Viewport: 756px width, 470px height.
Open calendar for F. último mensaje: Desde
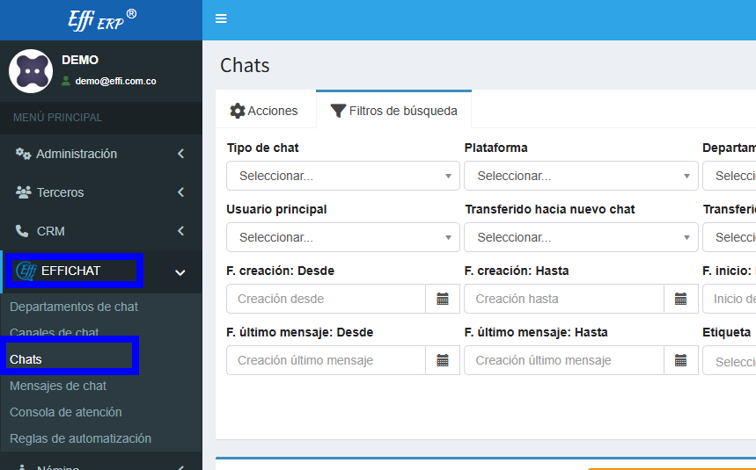coord(443,360)
